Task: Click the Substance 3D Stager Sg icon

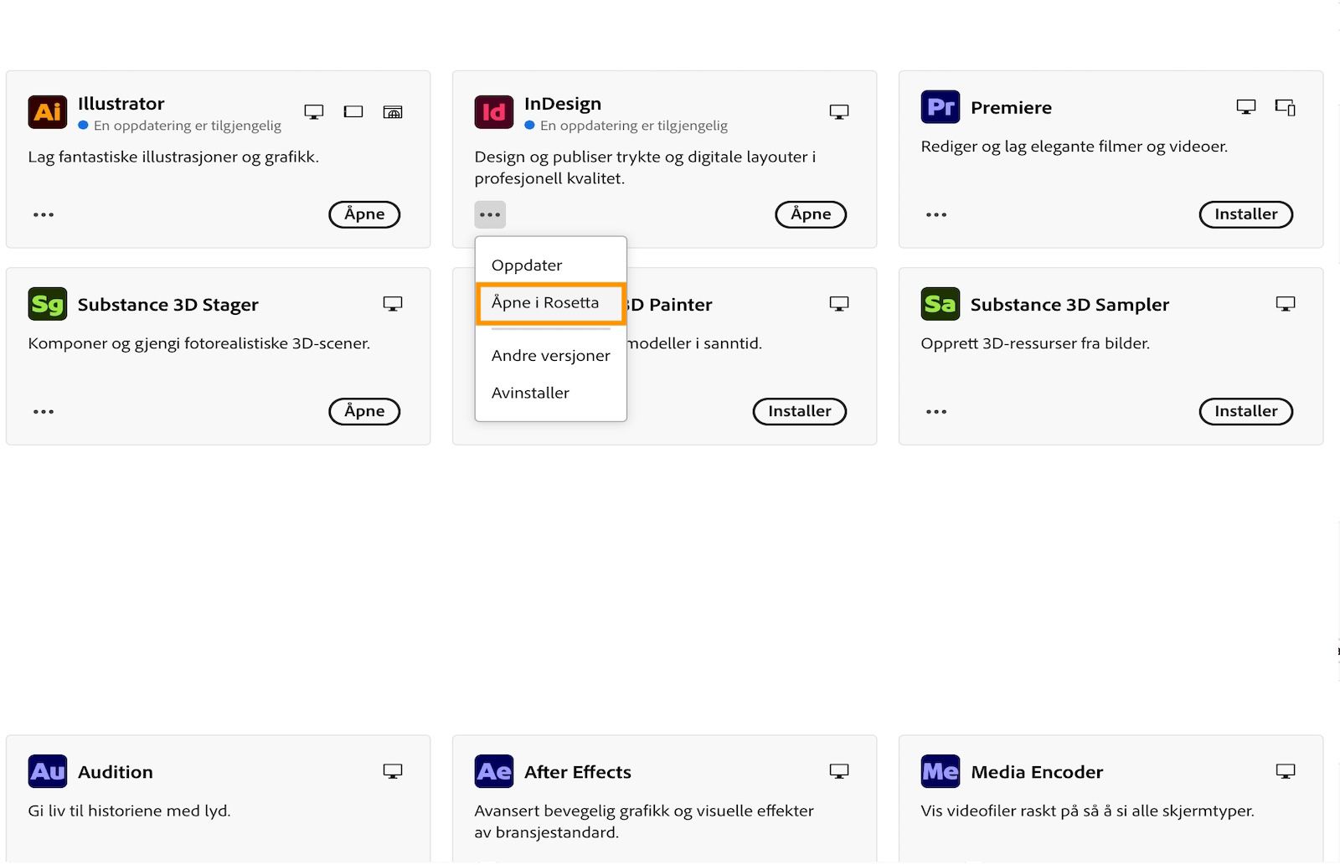Action: (48, 304)
